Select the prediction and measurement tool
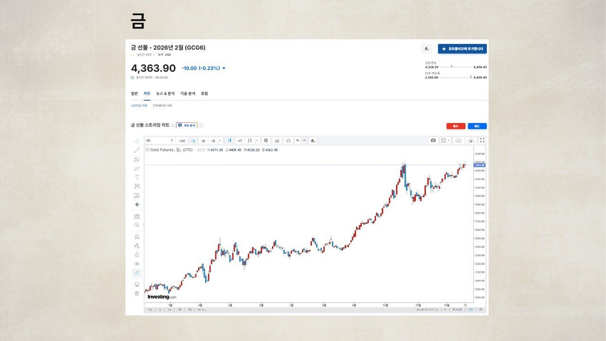Screen dimensions: 606x341 [x=137, y=196]
